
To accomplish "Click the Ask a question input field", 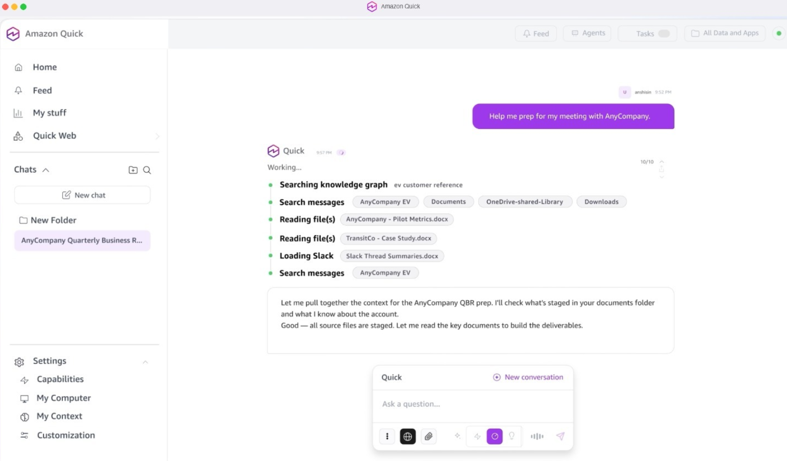I will pyautogui.click(x=472, y=404).
